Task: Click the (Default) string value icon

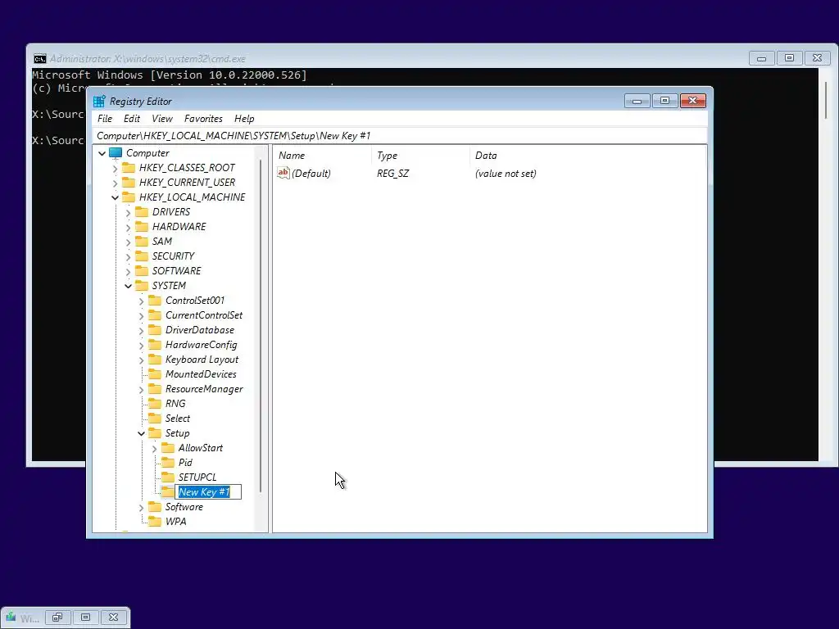Action: 283,173
